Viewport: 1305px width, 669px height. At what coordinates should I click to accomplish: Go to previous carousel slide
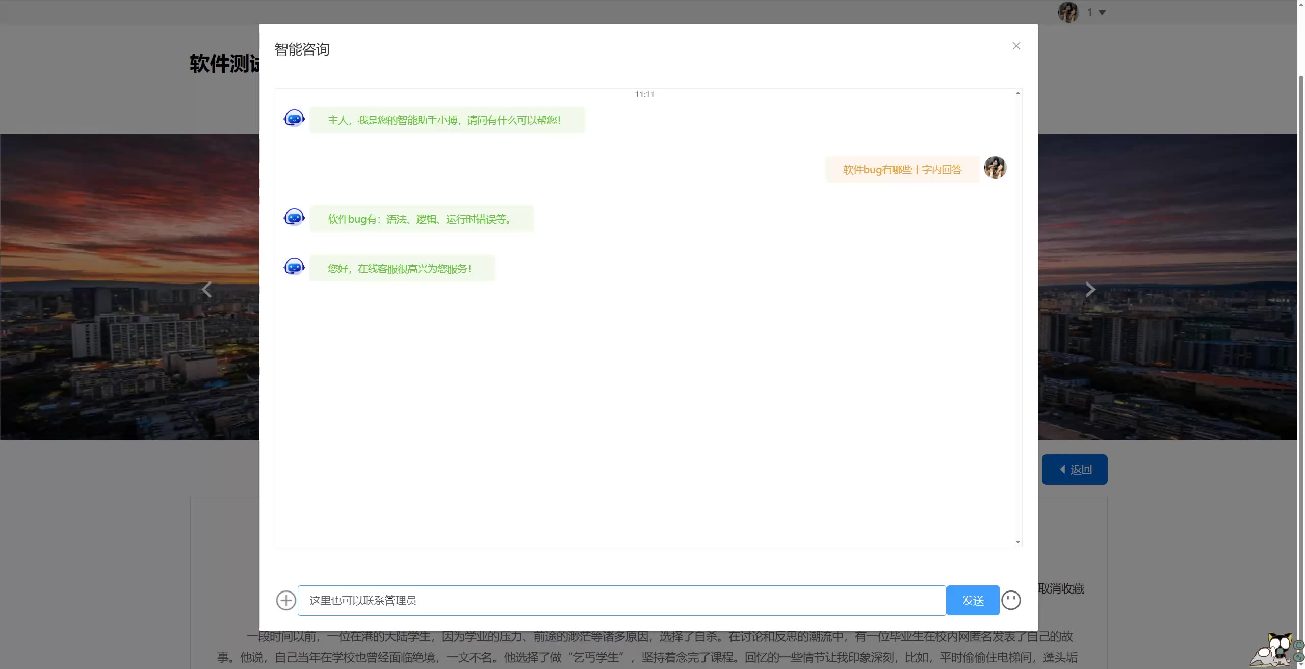coord(206,289)
